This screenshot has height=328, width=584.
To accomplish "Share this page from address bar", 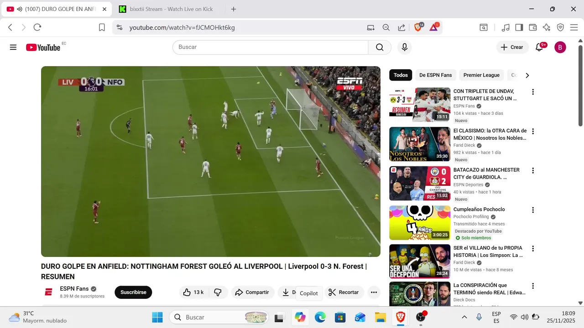I will click(401, 27).
